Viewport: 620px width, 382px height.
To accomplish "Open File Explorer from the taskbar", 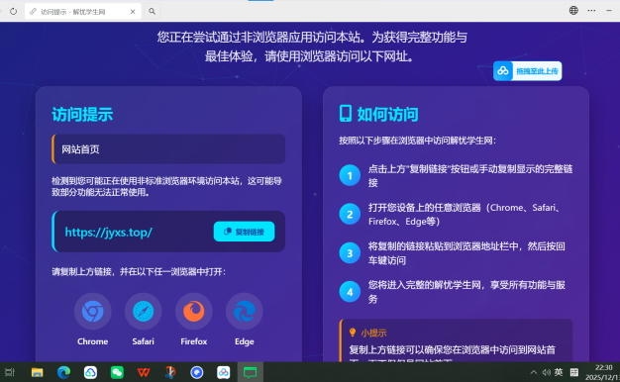I will click(x=38, y=372).
